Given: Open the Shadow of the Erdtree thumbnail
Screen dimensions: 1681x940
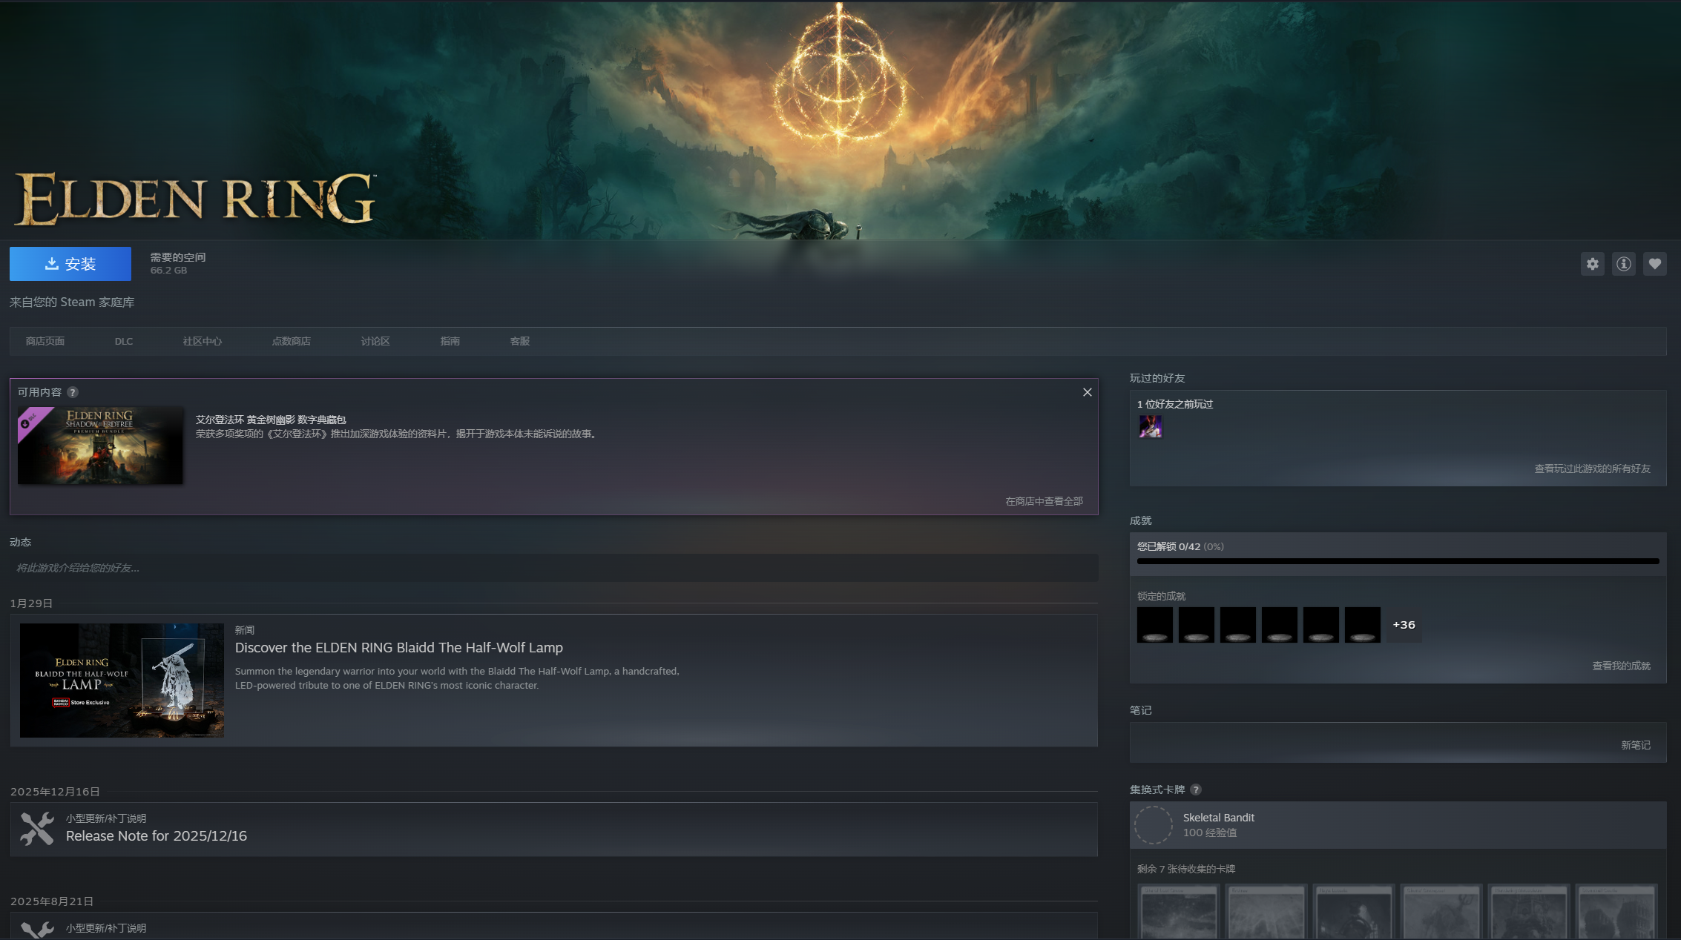Looking at the screenshot, I should pos(100,445).
